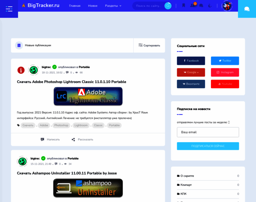This screenshot has height=202, width=256.
Task: Open the Новое menu item
Action: [93, 6]
